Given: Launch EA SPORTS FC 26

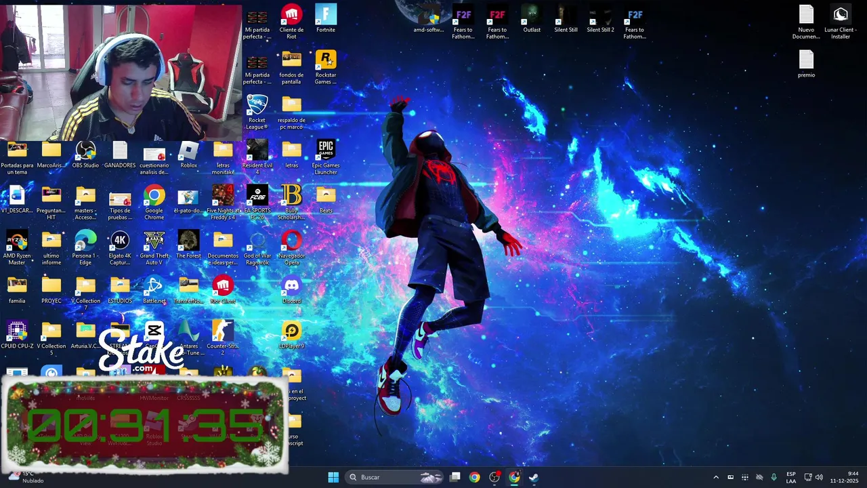Looking at the screenshot, I should 257,203.
